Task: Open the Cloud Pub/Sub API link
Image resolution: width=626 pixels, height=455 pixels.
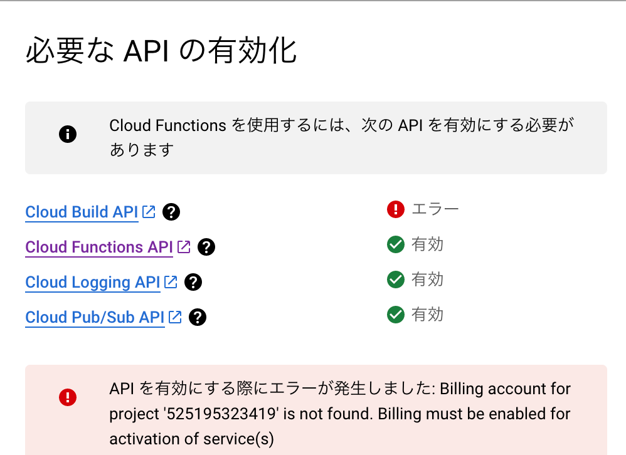Action: coord(95,318)
